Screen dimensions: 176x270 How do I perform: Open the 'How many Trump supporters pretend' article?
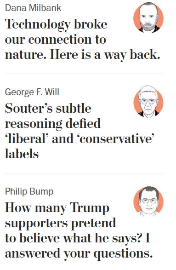(79, 230)
